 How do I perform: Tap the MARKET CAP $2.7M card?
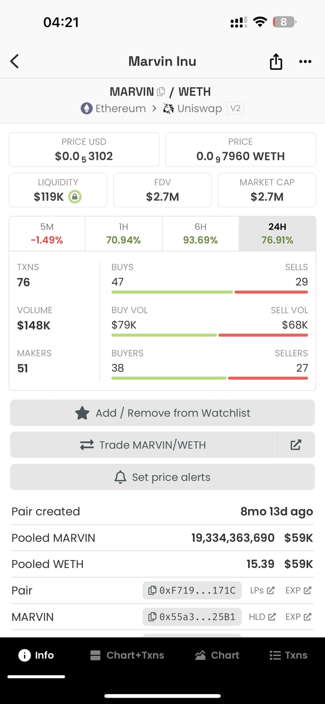[x=267, y=190]
